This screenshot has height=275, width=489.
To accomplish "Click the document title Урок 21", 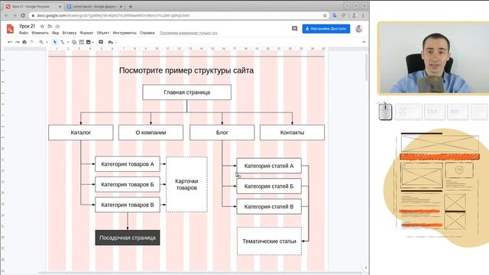I will (28, 26).
